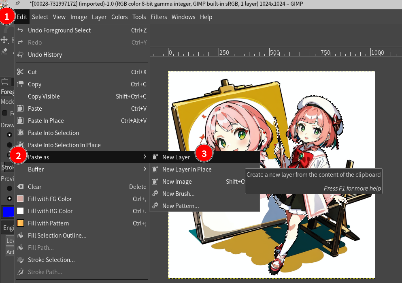Click the pin icon in title bar
402x283 pixels.
(x=17, y=4)
